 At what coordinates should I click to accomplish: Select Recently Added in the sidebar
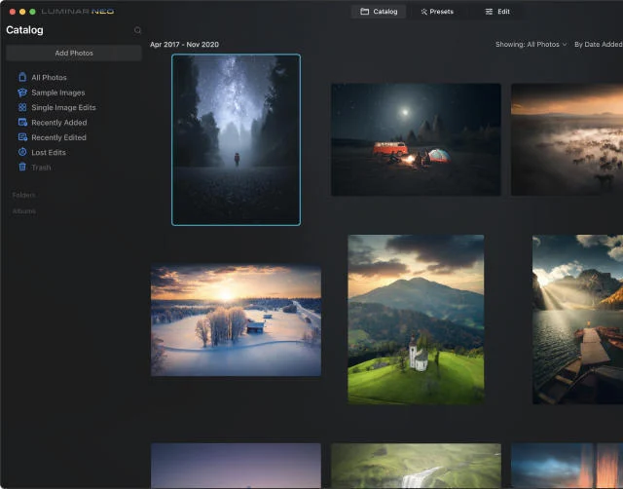[x=59, y=123]
